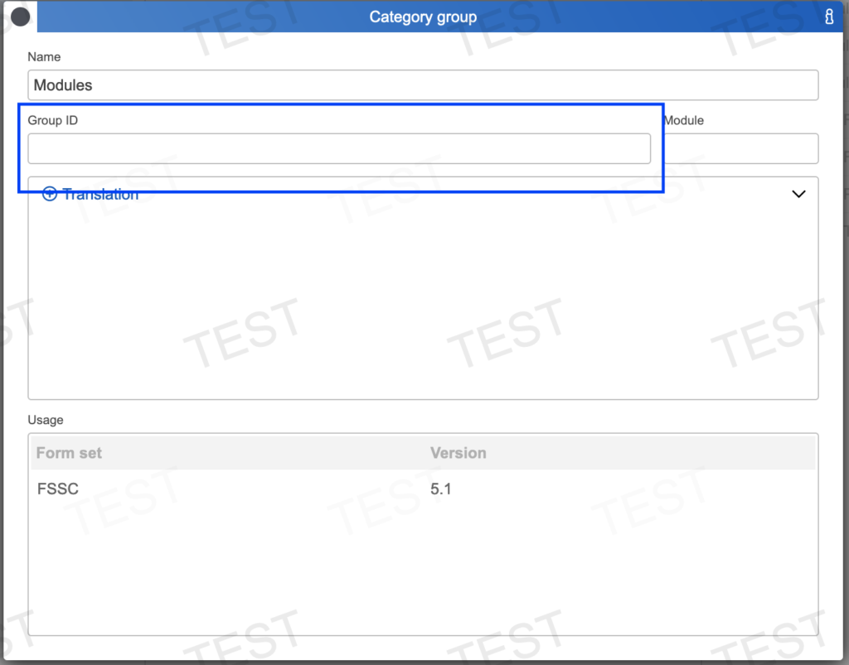Click the 5.1 version cell
Viewport: 849px width, 665px height.
click(x=440, y=489)
